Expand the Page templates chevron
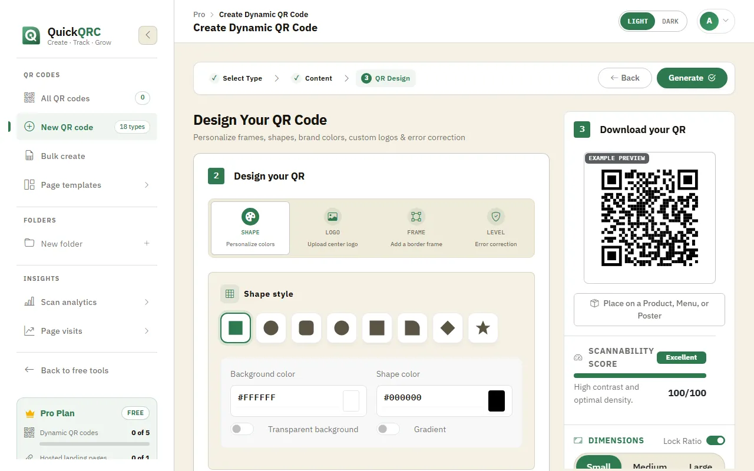This screenshot has height=471, width=754. pos(147,185)
